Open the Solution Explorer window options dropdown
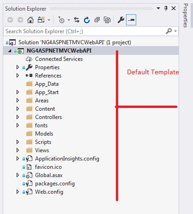The width and height of the screenshot is (193, 214). pos(158,8)
